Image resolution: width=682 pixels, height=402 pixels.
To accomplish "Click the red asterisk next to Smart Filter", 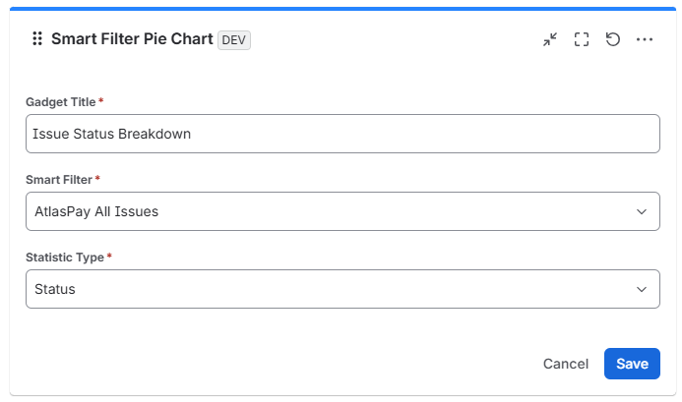I will (97, 178).
